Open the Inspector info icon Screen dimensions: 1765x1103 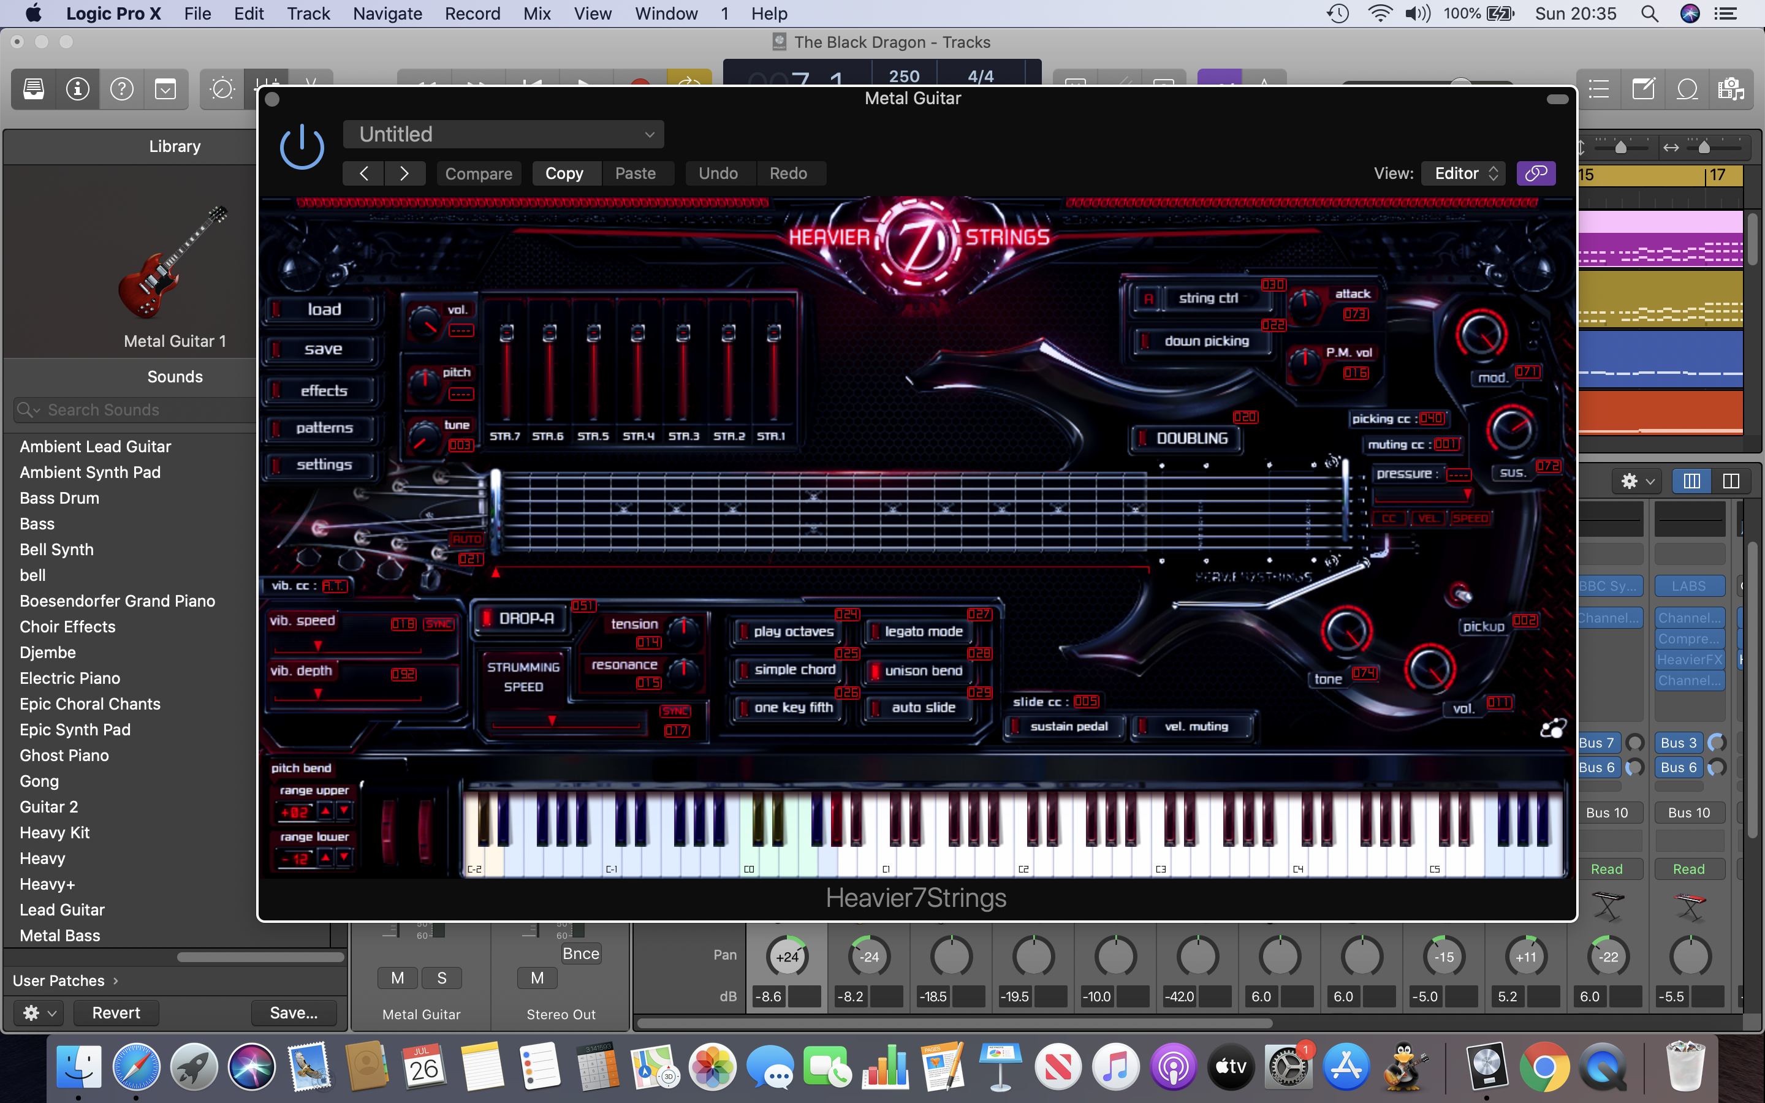pyautogui.click(x=77, y=89)
